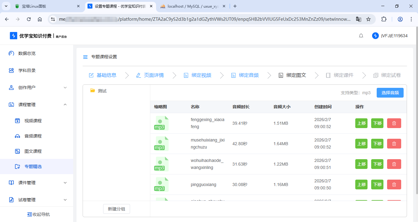Screen dimensions: 418x222
Task: Click the notification bell icon
Action: click(361, 36)
